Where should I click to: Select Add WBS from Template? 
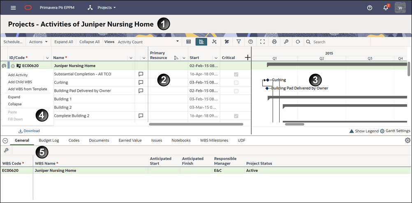click(28, 89)
